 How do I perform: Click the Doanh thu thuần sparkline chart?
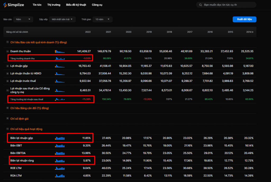(60, 51)
